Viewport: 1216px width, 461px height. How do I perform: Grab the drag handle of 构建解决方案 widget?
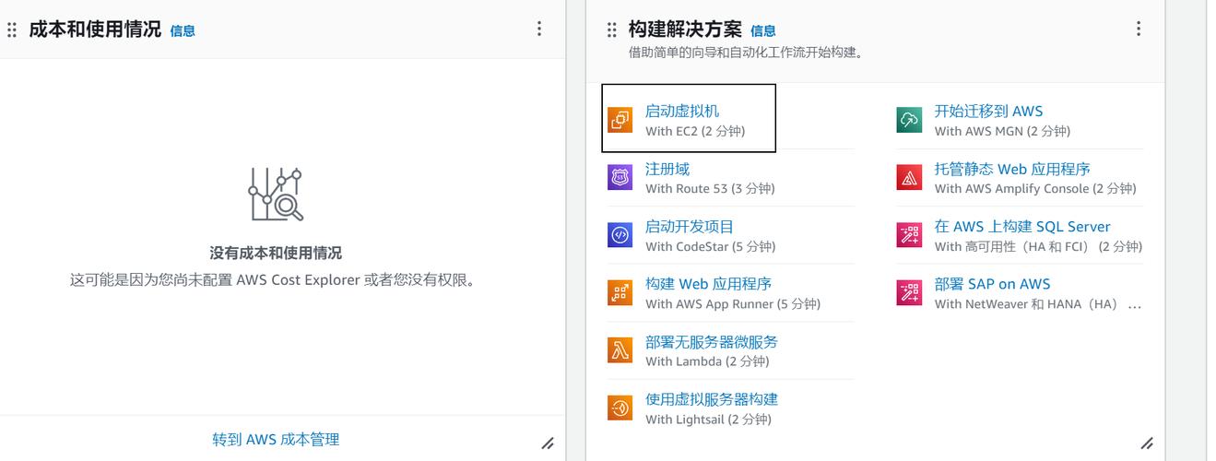coord(611,30)
